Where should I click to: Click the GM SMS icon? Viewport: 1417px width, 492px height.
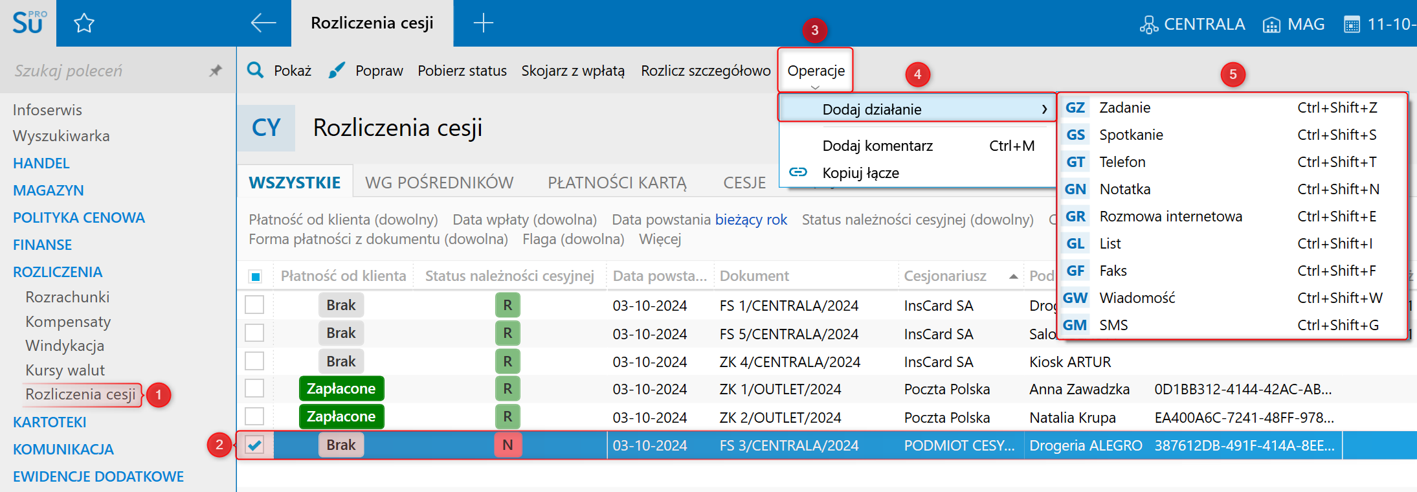tap(1075, 325)
